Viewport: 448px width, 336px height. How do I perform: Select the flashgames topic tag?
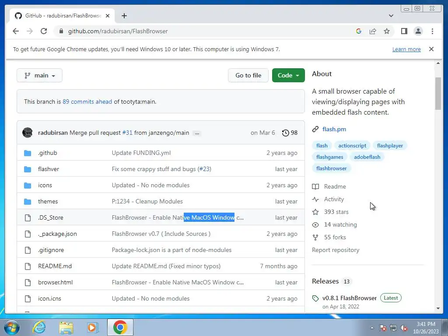click(x=329, y=157)
